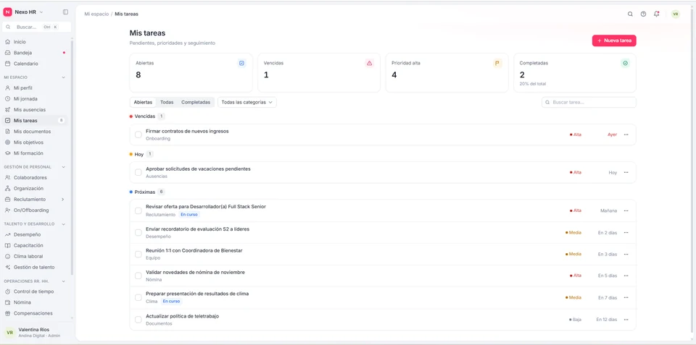The width and height of the screenshot is (696, 345).
Task: Collapse the GESTIÓN DE PERSONAL section
Action: [63, 167]
